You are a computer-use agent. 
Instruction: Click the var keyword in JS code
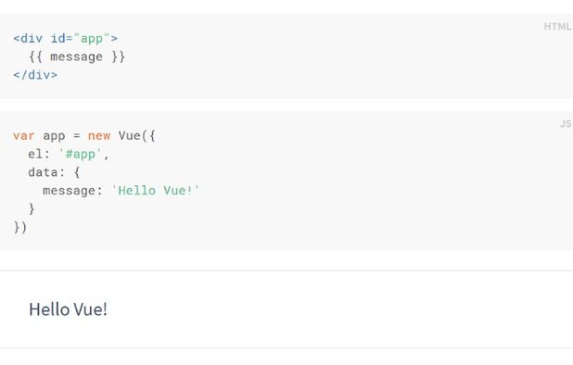pos(24,136)
